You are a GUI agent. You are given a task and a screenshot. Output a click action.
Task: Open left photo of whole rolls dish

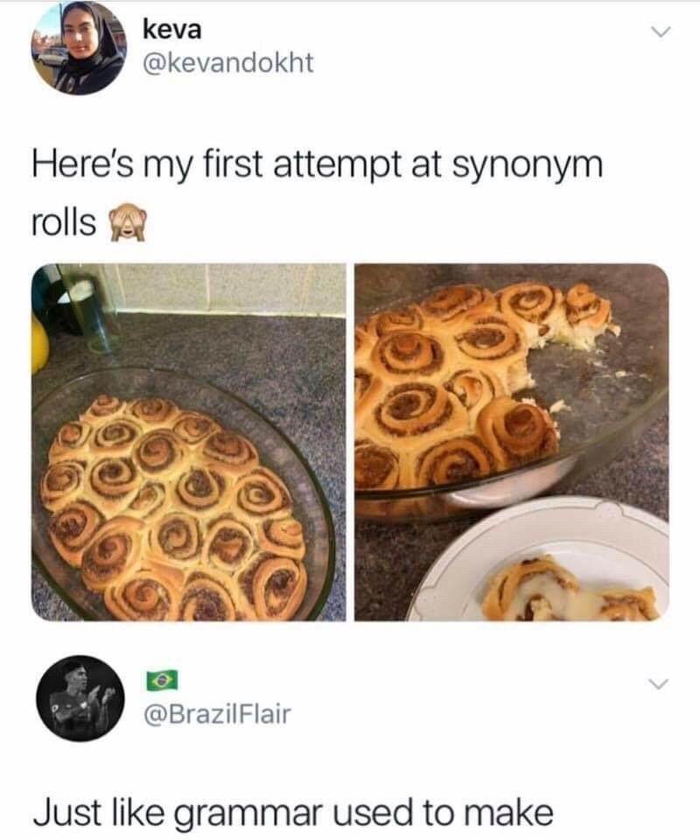point(188,443)
